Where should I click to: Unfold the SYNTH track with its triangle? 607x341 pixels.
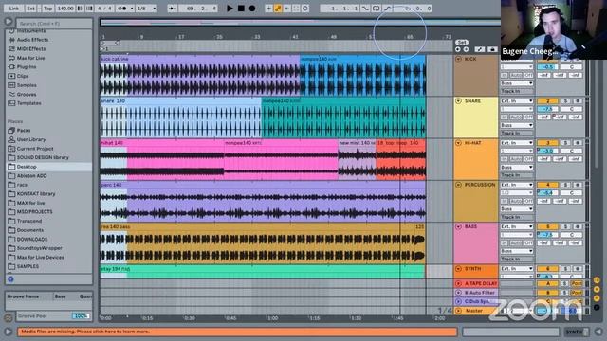tap(458, 269)
